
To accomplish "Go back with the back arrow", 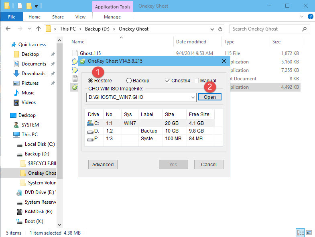I will point(8,29).
